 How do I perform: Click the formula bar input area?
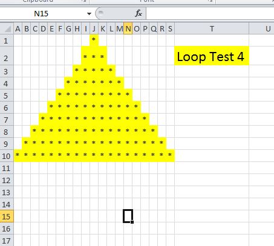click(x=210, y=13)
